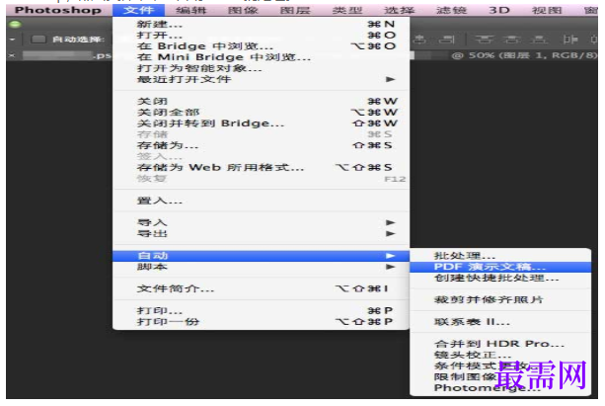The height and width of the screenshot is (406, 605).
Task: Open the 文件 menu in menu bar
Action: [x=138, y=10]
